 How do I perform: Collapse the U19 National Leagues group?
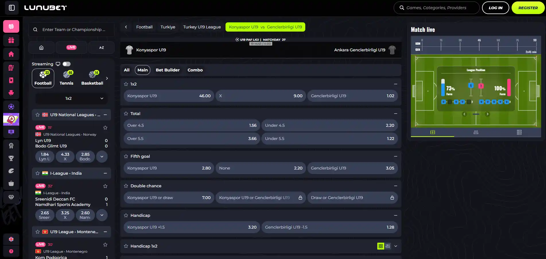pyautogui.click(x=105, y=115)
